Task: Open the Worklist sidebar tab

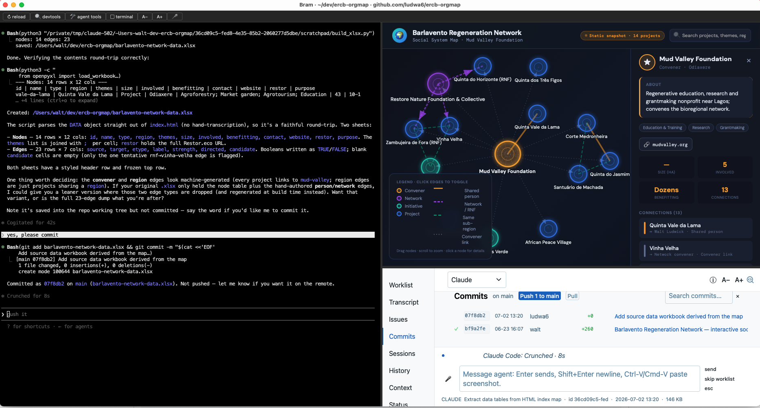Action: coord(401,285)
